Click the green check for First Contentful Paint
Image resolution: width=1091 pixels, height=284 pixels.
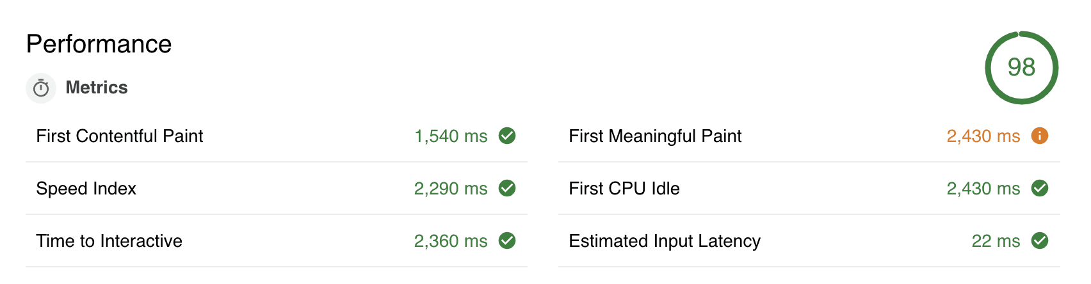pos(507,136)
